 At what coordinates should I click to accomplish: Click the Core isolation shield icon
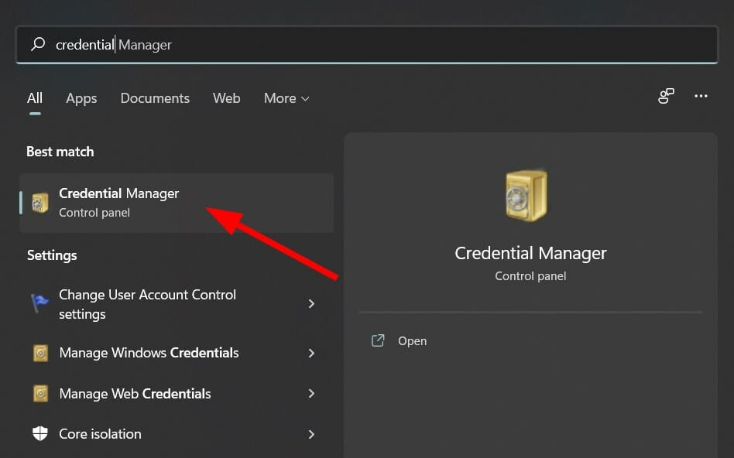coord(39,434)
